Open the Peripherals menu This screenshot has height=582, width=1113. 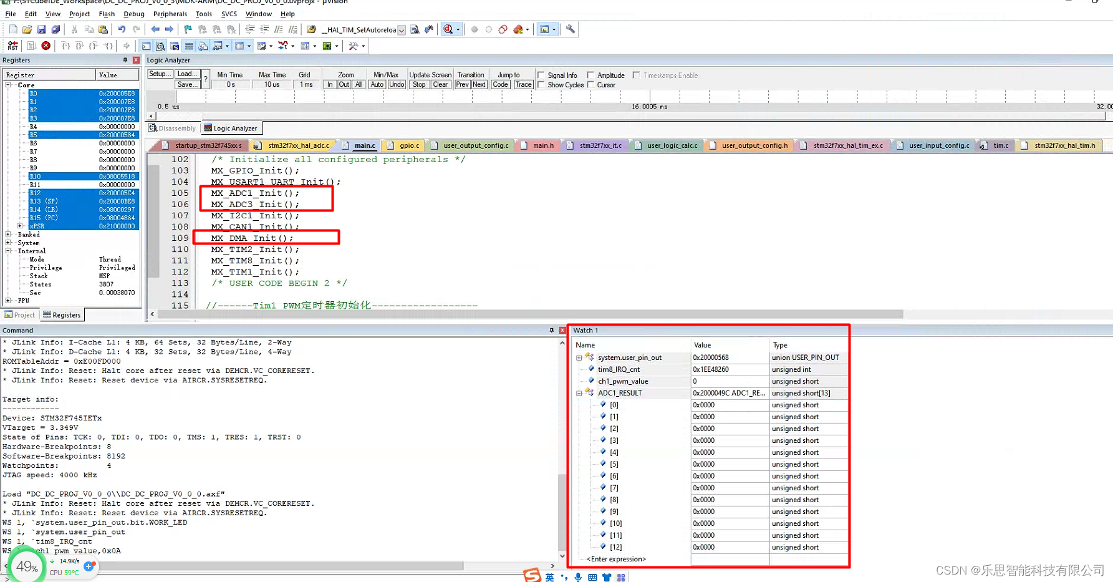[x=170, y=14]
